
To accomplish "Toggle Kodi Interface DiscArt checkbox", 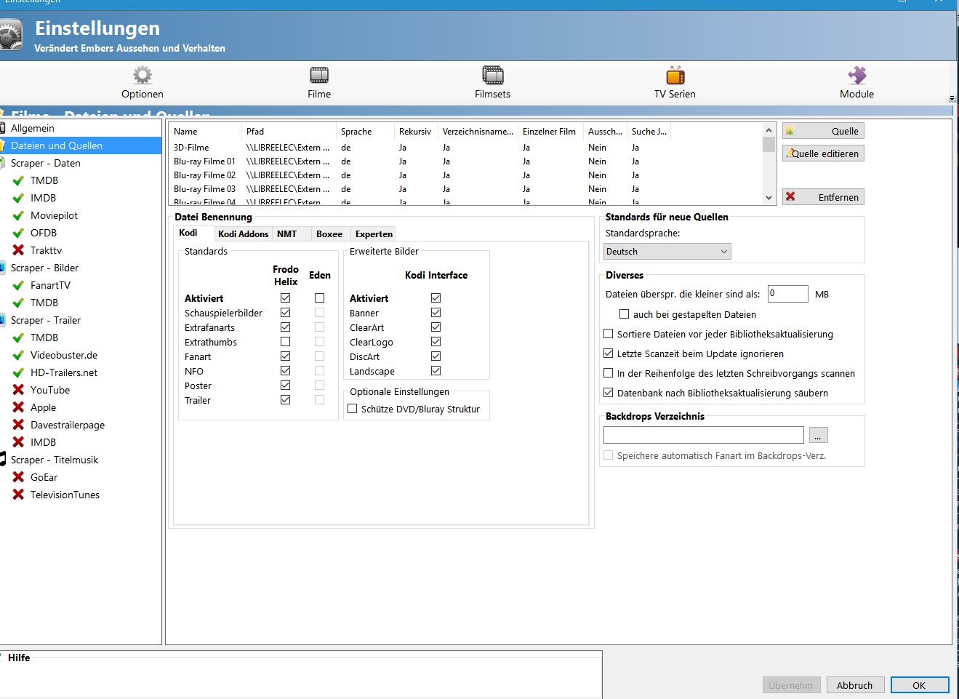I will pos(436,356).
